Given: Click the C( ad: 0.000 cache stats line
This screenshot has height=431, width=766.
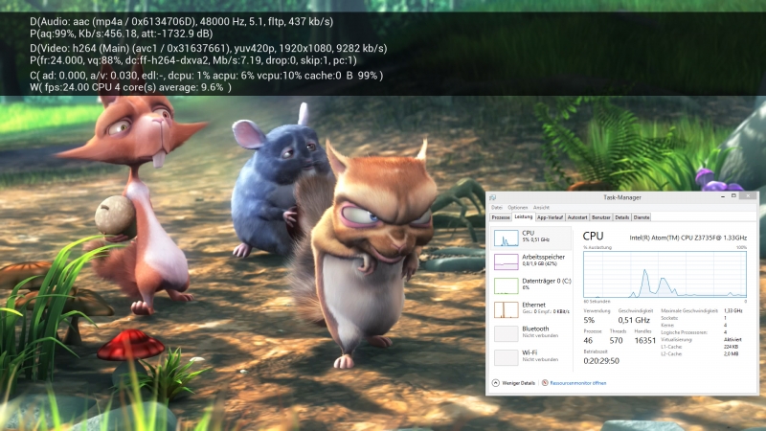Looking at the screenshot, I should [207, 76].
